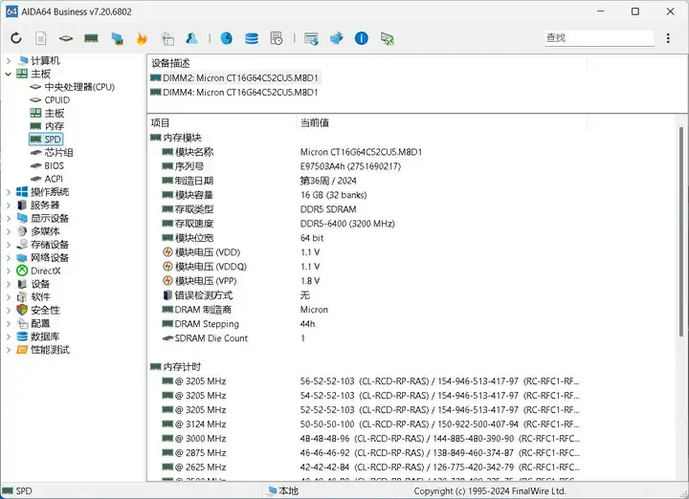Click the report with clock icon
The height and width of the screenshot is (499, 689).
coord(277,38)
